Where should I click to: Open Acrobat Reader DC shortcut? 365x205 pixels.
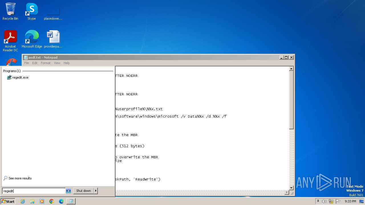coord(10,41)
